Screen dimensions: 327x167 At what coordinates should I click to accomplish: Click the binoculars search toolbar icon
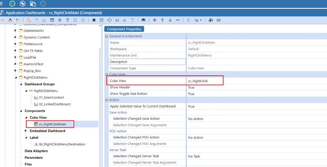tap(144, 20)
